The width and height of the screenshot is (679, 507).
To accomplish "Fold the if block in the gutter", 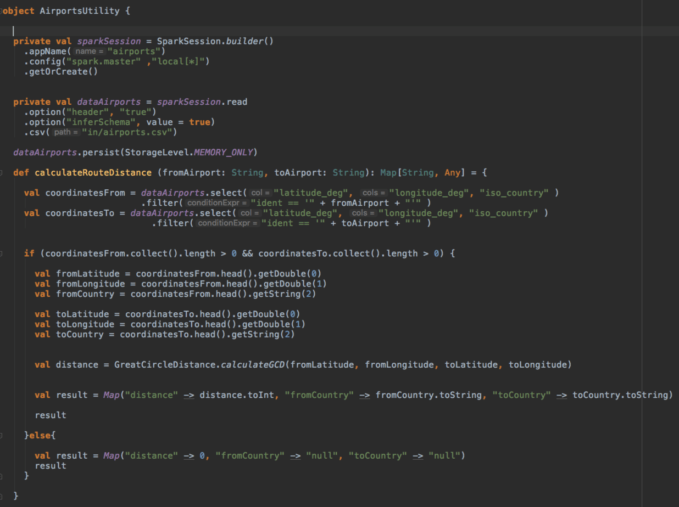I will click(x=2, y=253).
